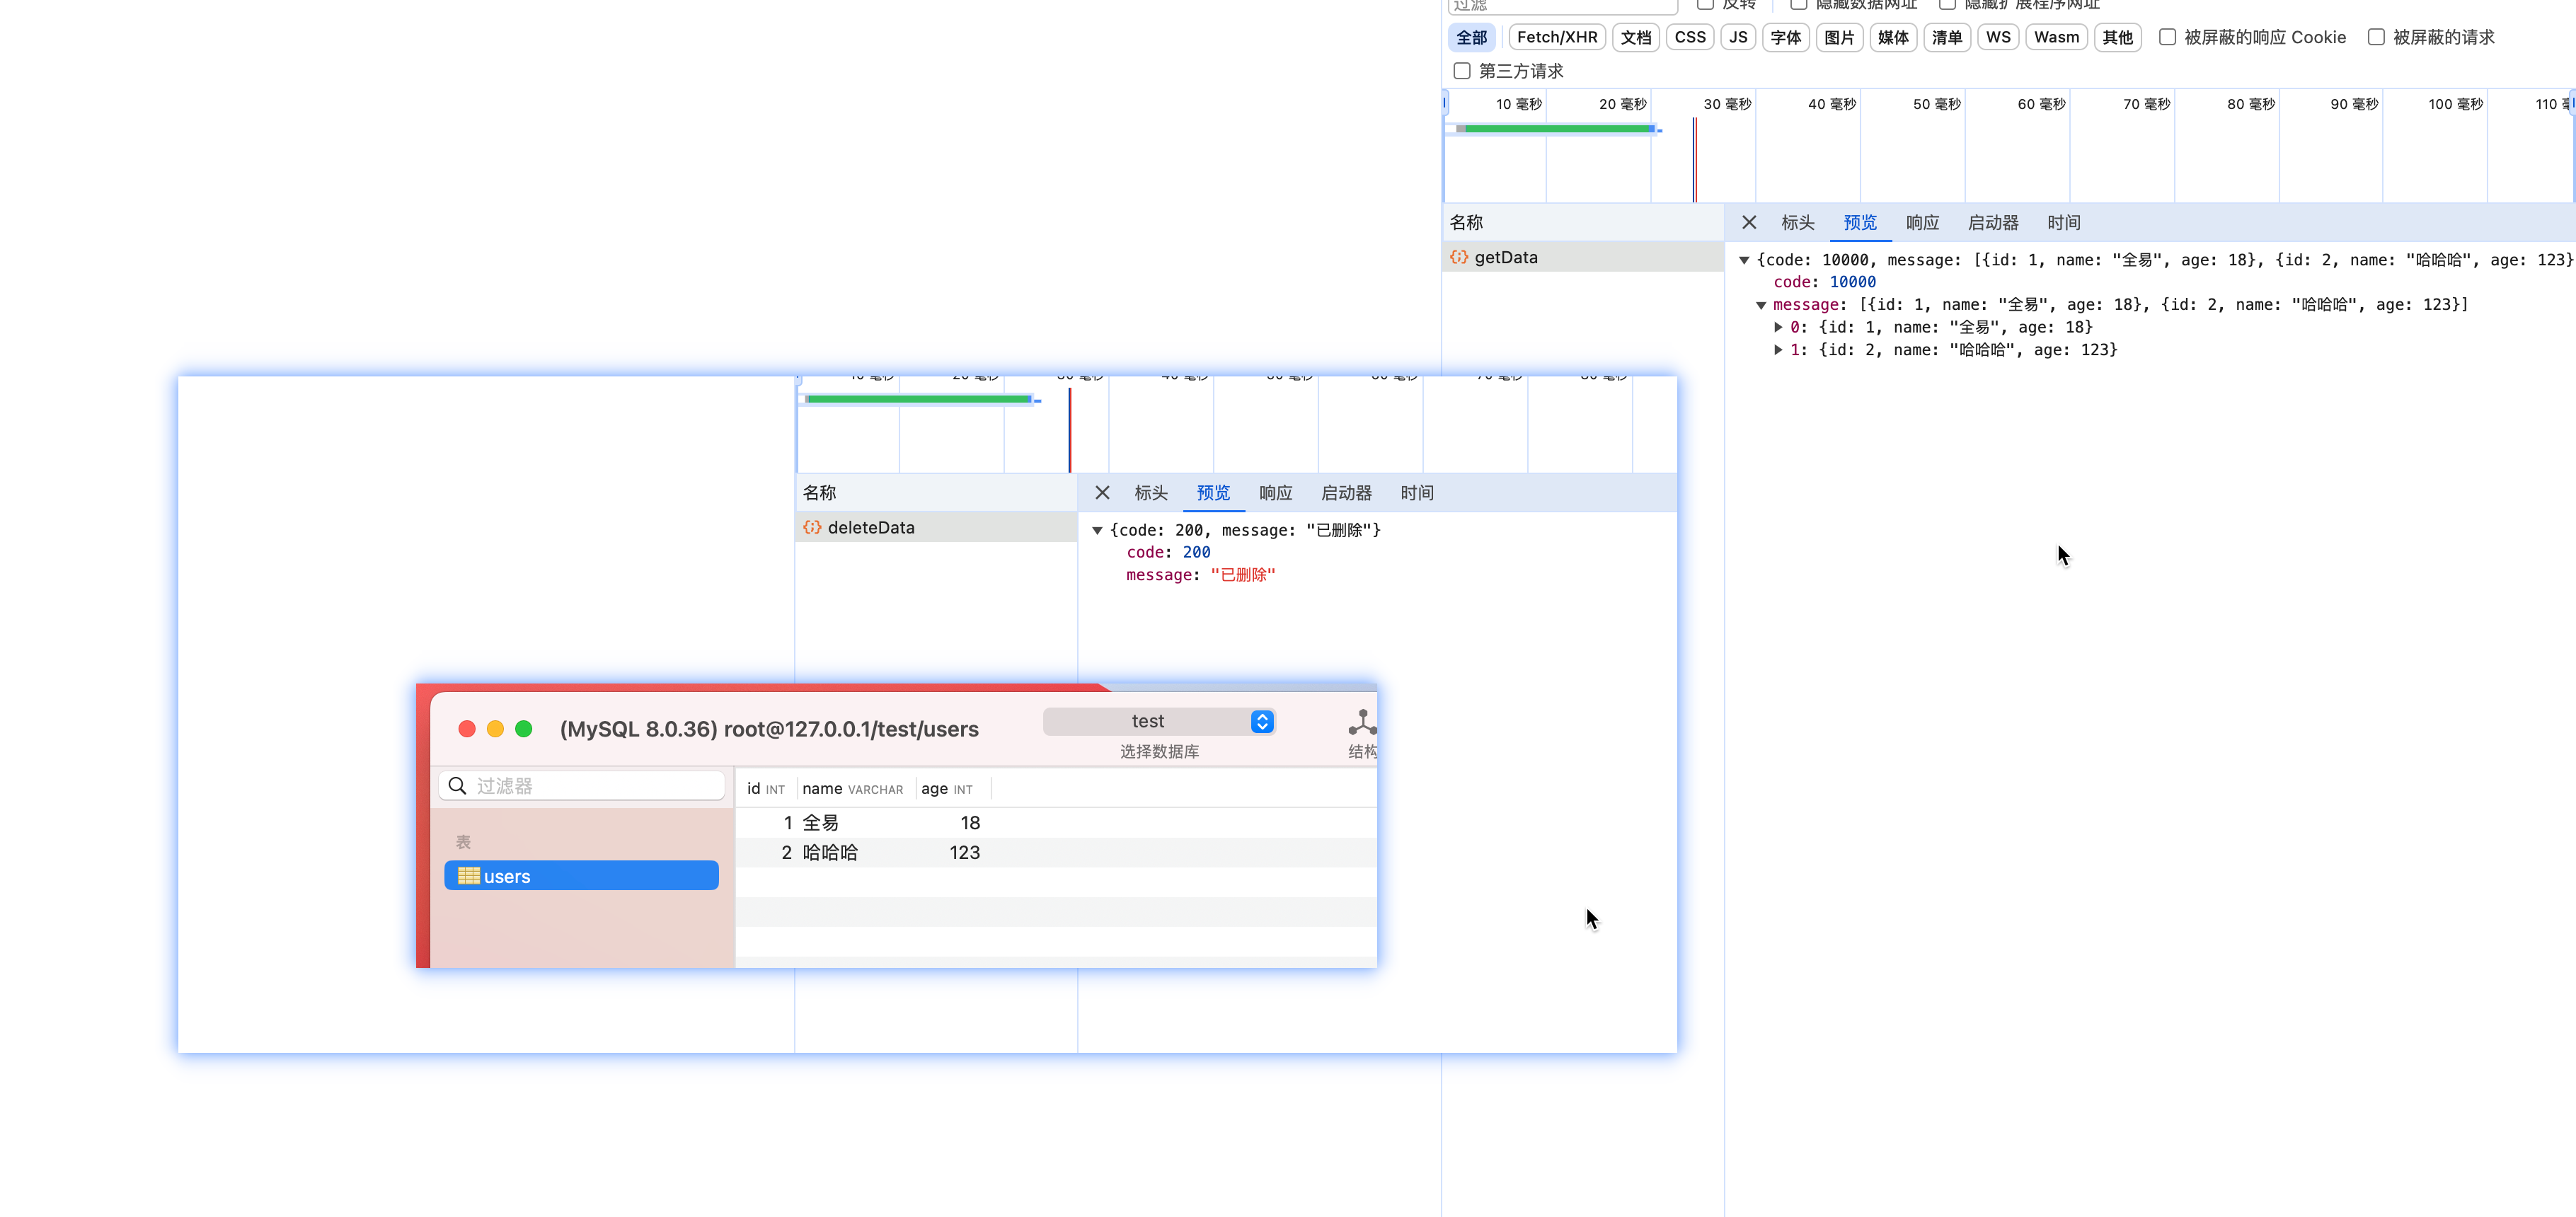Viewport: 2576px width, 1217px height.
Task: Click the users table icon in sidebar
Action: pyautogui.click(x=468, y=876)
